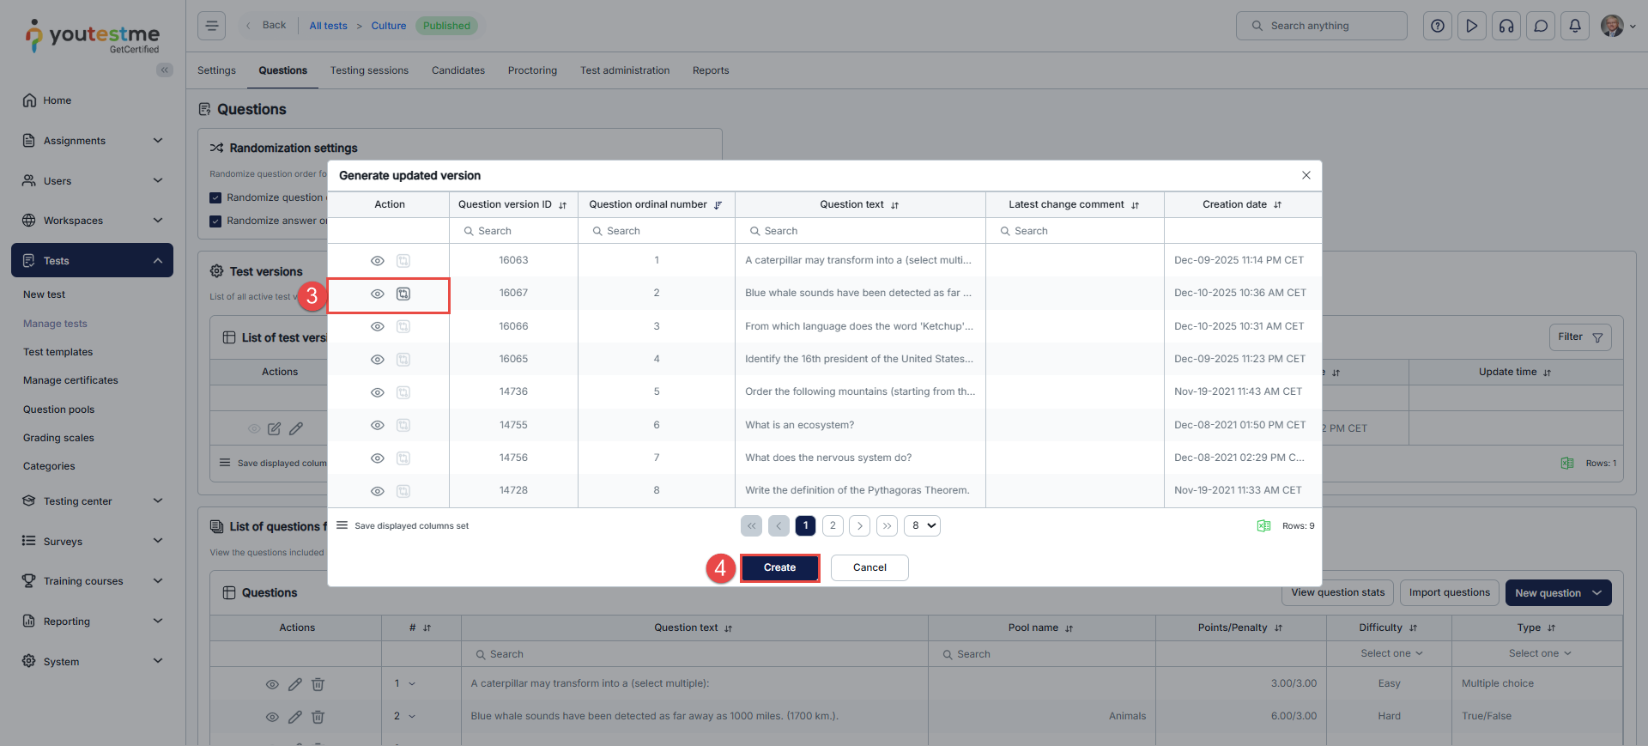
Task: Go to page 2 of dialog table
Action: [x=833, y=525]
